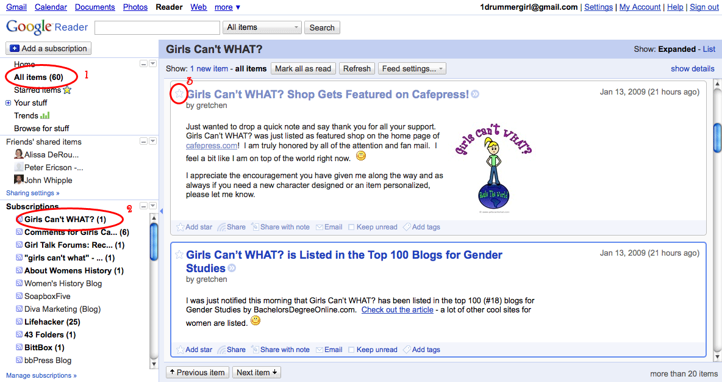Open Photos from the top bar
Viewport: 722px width, 382px height.
[135, 7]
